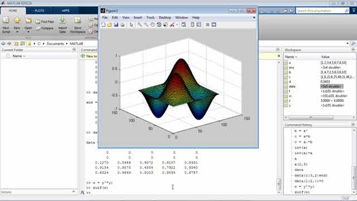Click the Search Documentation field
The width and height of the screenshot is (357, 201).
pyautogui.click(x=321, y=11)
